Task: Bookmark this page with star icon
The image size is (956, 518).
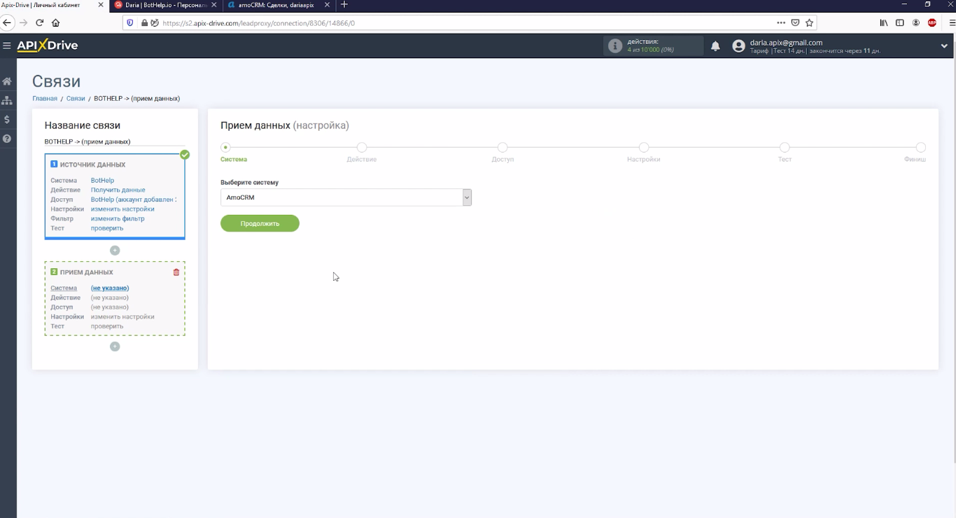Action: [x=809, y=22]
